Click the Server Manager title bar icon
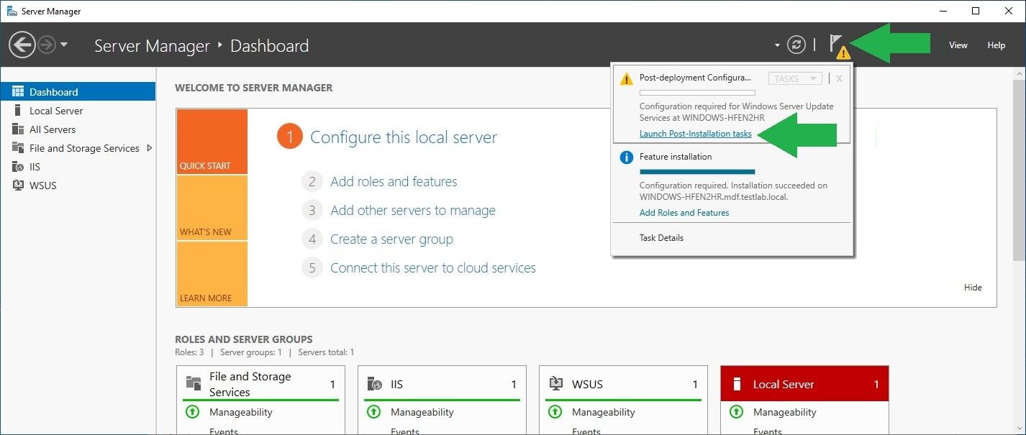1026x435 pixels. point(12,11)
